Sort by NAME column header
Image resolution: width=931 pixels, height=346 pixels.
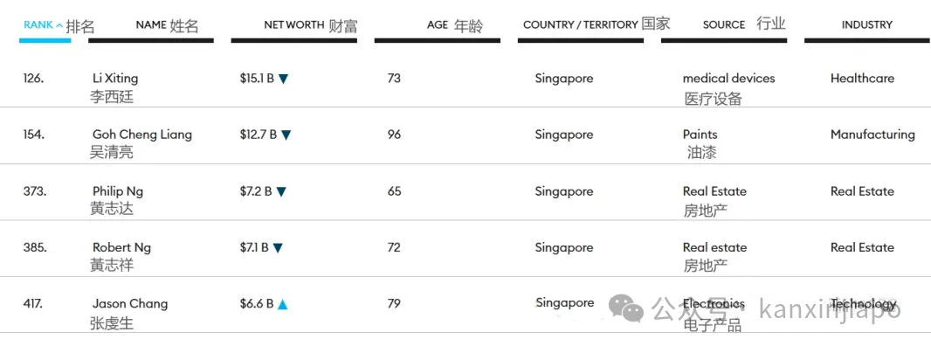[151, 25]
